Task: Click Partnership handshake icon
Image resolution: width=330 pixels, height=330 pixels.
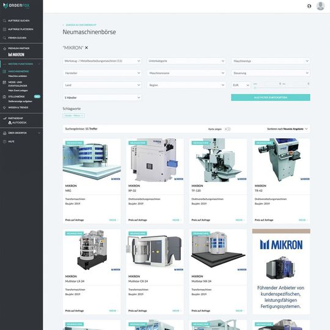Action: coord(5,119)
